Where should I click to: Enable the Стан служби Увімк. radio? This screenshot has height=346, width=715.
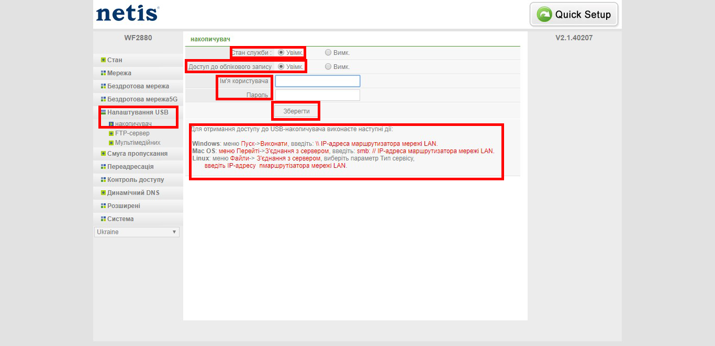(281, 52)
